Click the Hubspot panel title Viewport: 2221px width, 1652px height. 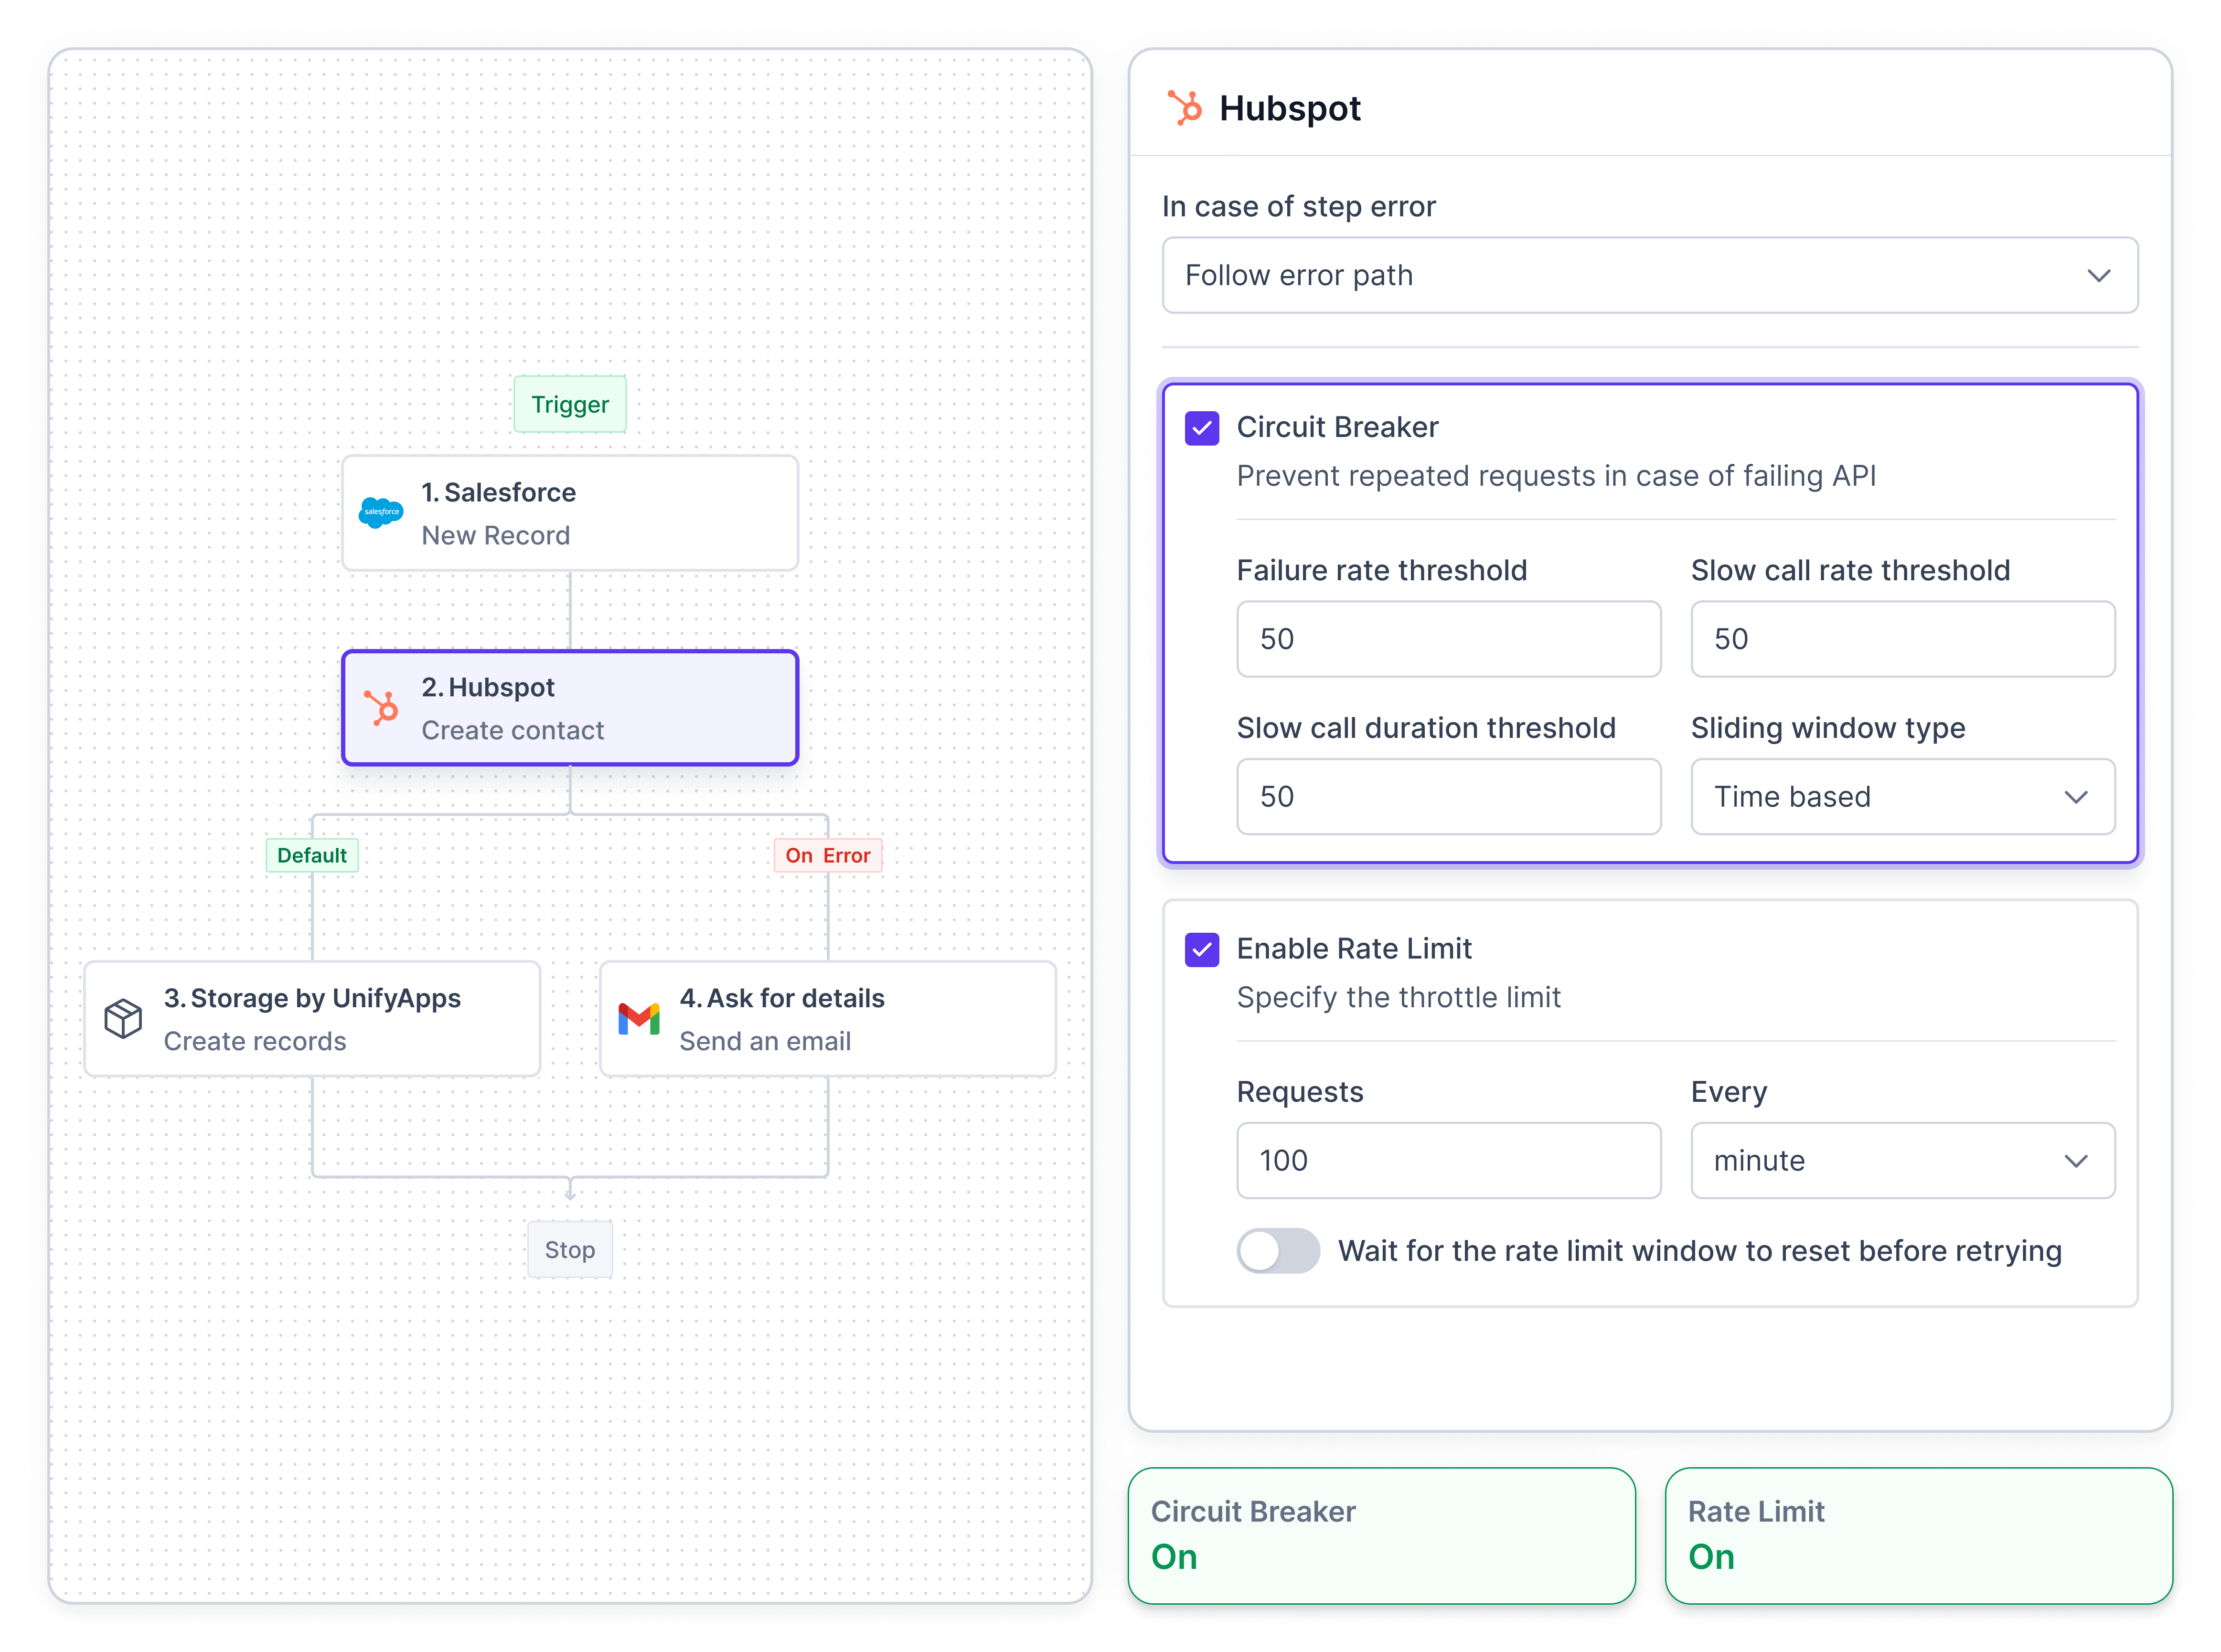pos(1289,108)
